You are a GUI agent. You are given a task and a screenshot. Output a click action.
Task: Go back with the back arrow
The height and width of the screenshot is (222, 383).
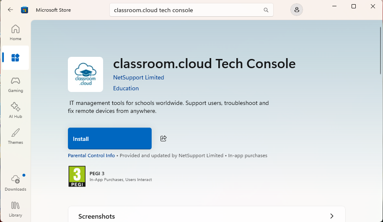click(x=10, y=10)
